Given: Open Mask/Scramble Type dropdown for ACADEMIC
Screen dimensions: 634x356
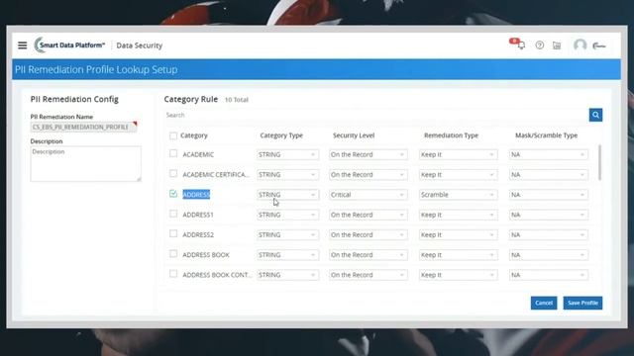Looking at the screenshot, I should pos(549,154).
